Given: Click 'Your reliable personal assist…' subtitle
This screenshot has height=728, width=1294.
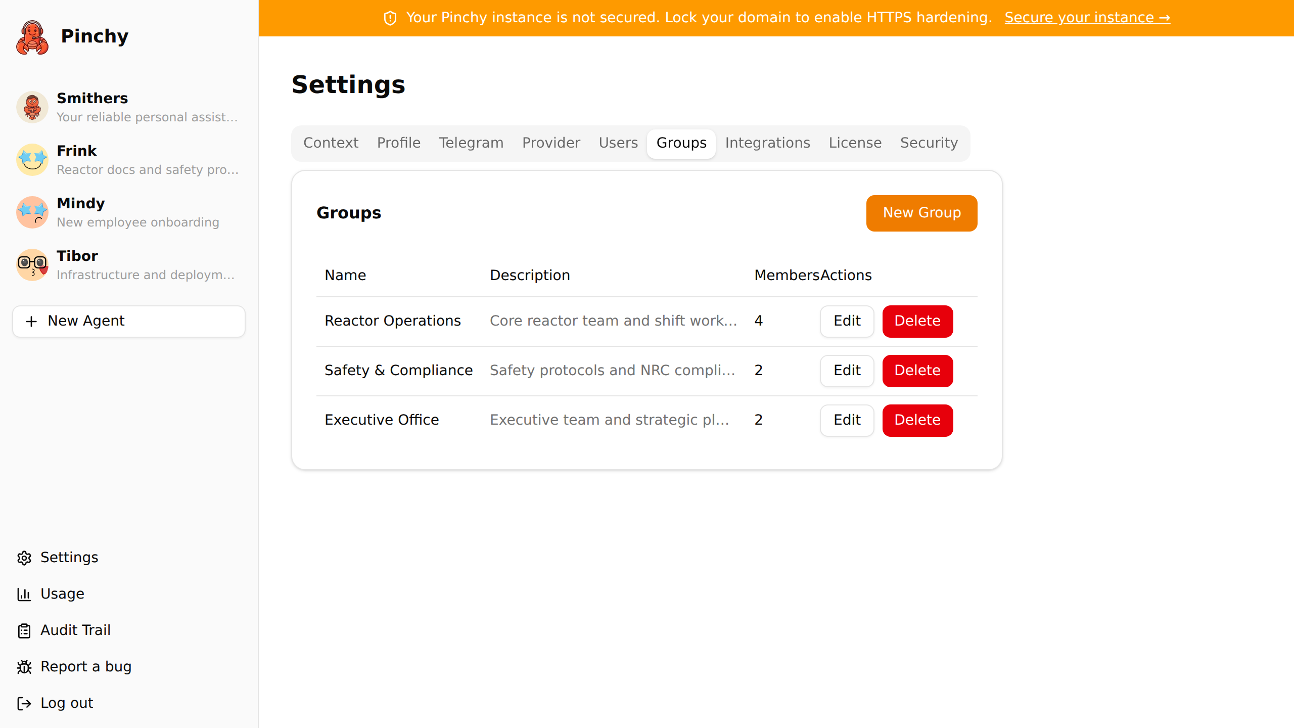Looking at the screenshot, I should pyautogui.click(x=147, y=117).
